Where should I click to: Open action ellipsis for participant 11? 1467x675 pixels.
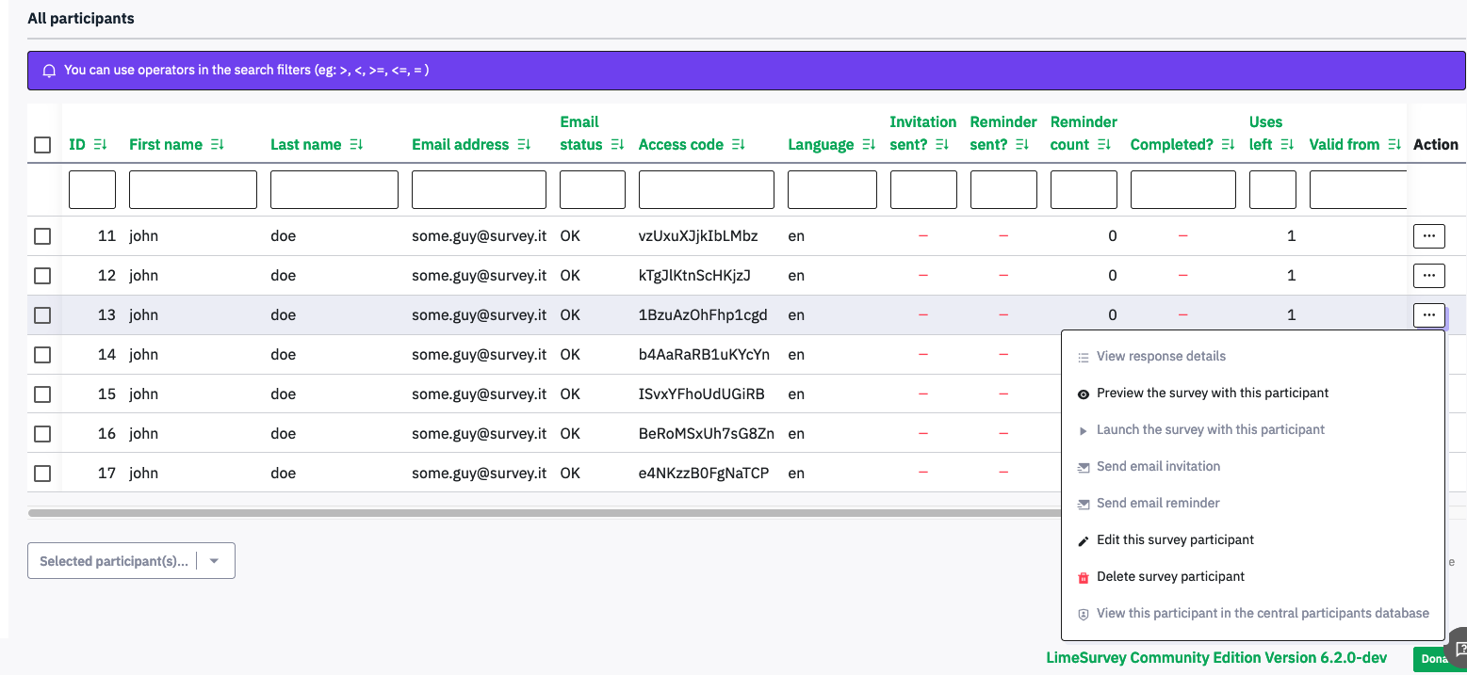[x=1428, y=235]
